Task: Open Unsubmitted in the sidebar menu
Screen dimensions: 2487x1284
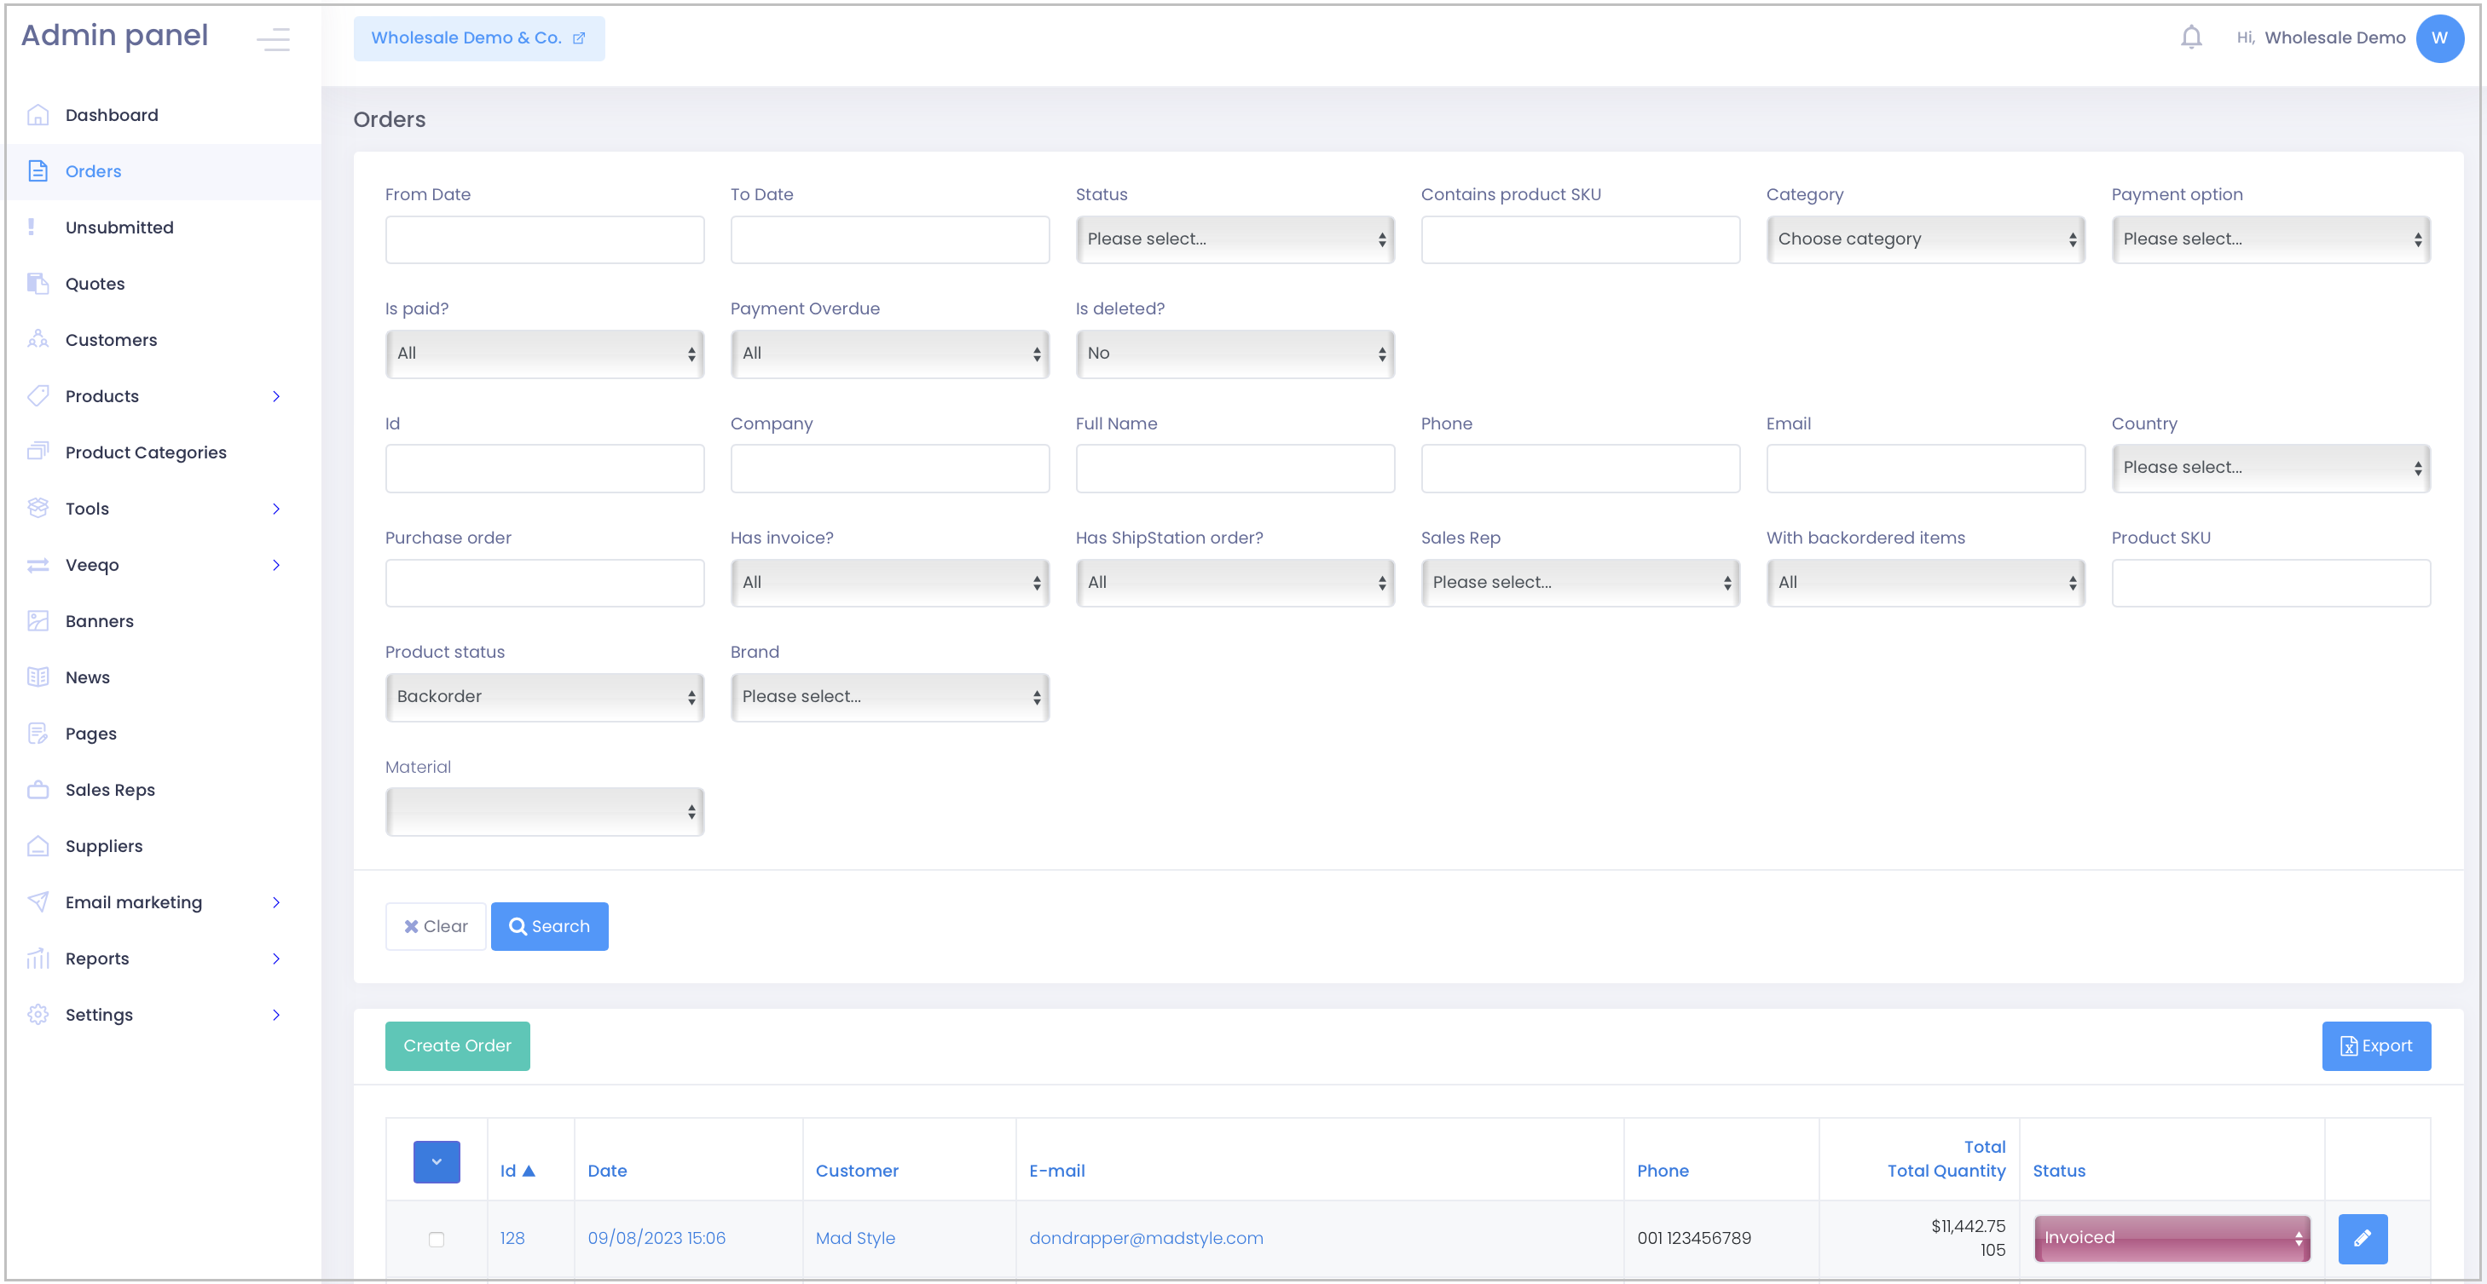Action: [x=119, y=227]
